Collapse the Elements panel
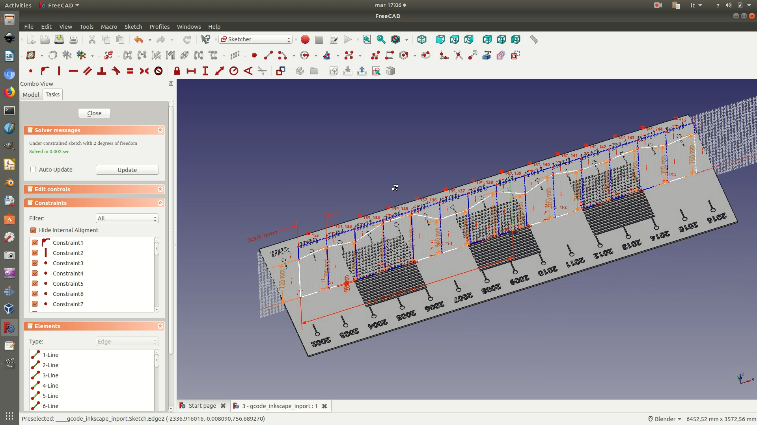The height and width of the screenshot is (425, 757). [x=160, y=326]
